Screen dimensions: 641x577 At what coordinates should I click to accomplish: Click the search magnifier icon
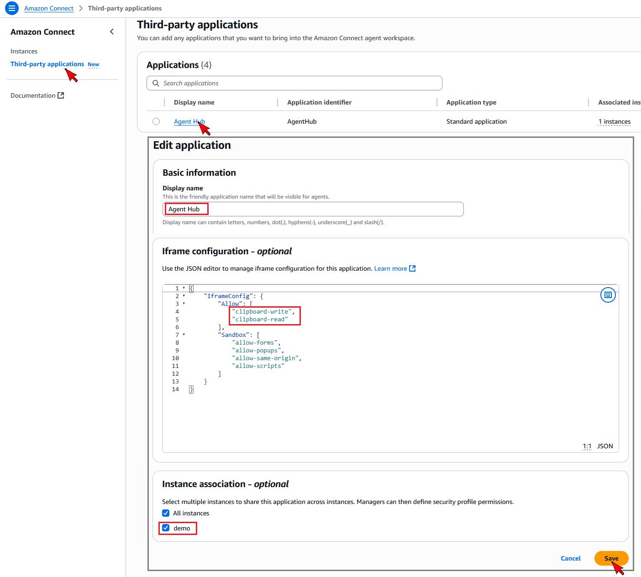[x=156, y=83]
